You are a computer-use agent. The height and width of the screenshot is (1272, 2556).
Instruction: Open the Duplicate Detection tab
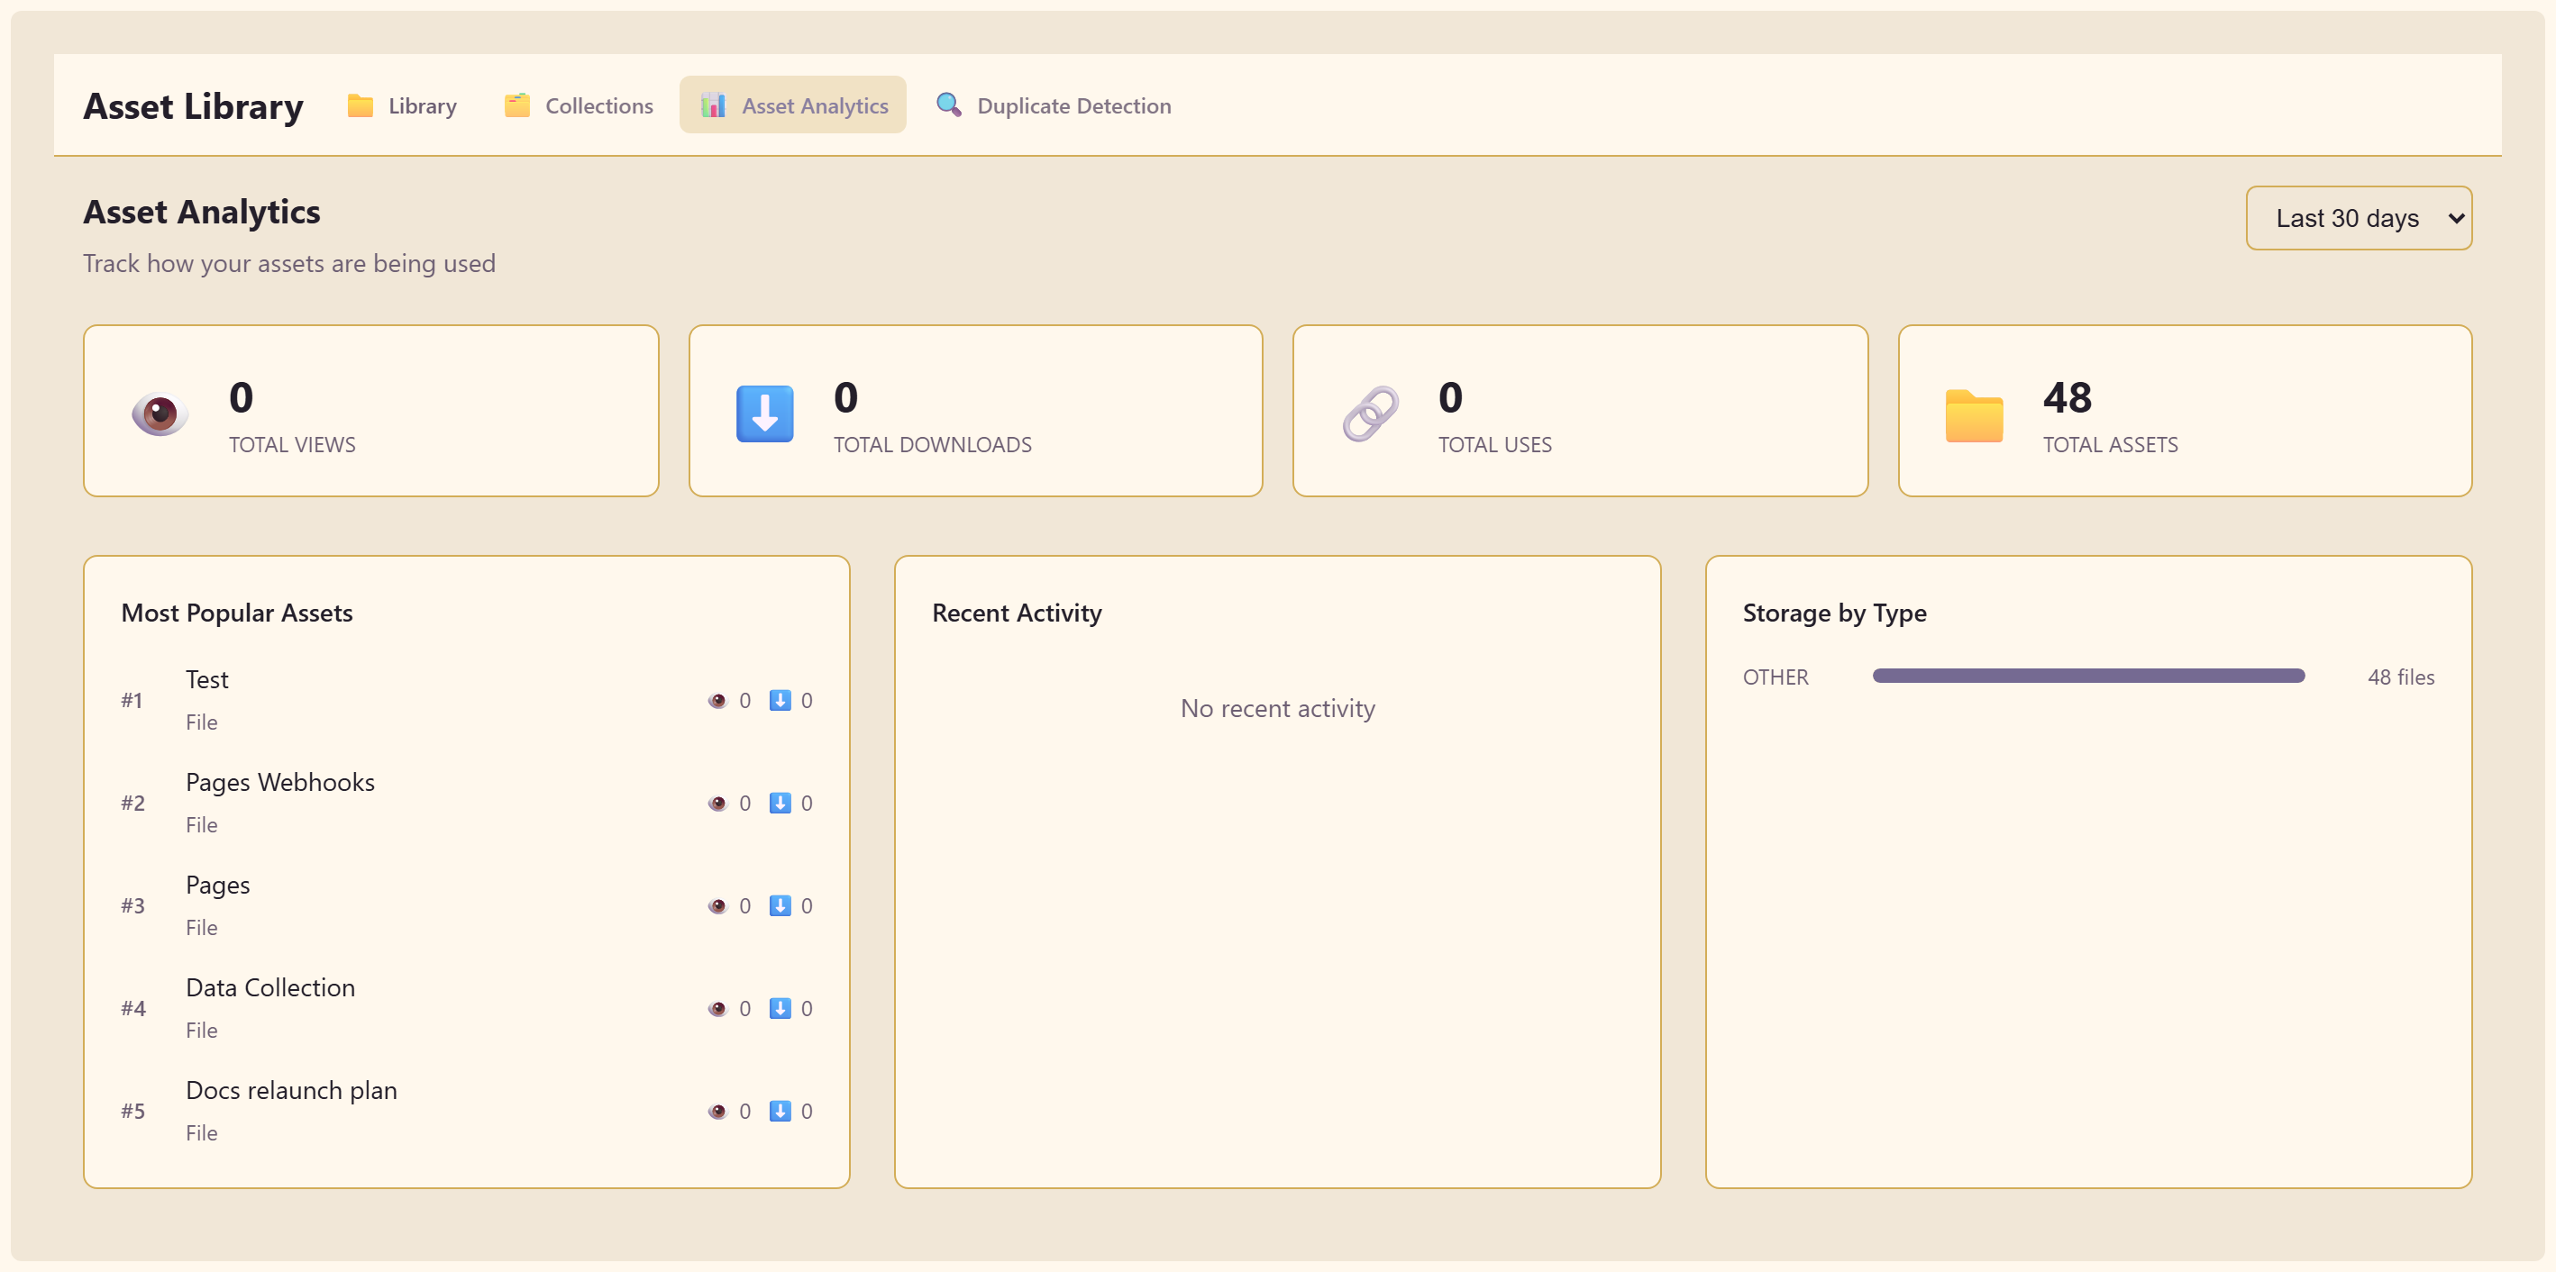pyautogui.click(x=1053, y=105)
